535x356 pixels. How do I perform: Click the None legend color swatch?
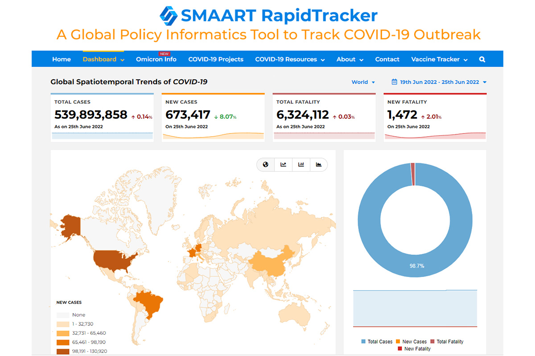tap(62, 315)
